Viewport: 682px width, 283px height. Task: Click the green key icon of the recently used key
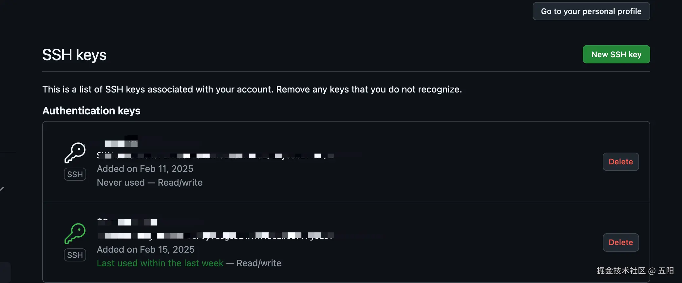pos(75,233)
